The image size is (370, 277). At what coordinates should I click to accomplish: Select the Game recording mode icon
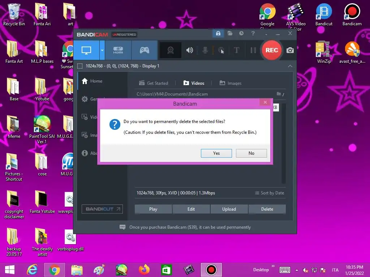coord(145,50)
